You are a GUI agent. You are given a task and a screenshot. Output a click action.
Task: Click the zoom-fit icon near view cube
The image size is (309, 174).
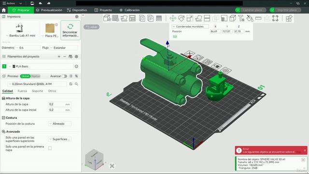pyautogui.click(x=112, y=166)
